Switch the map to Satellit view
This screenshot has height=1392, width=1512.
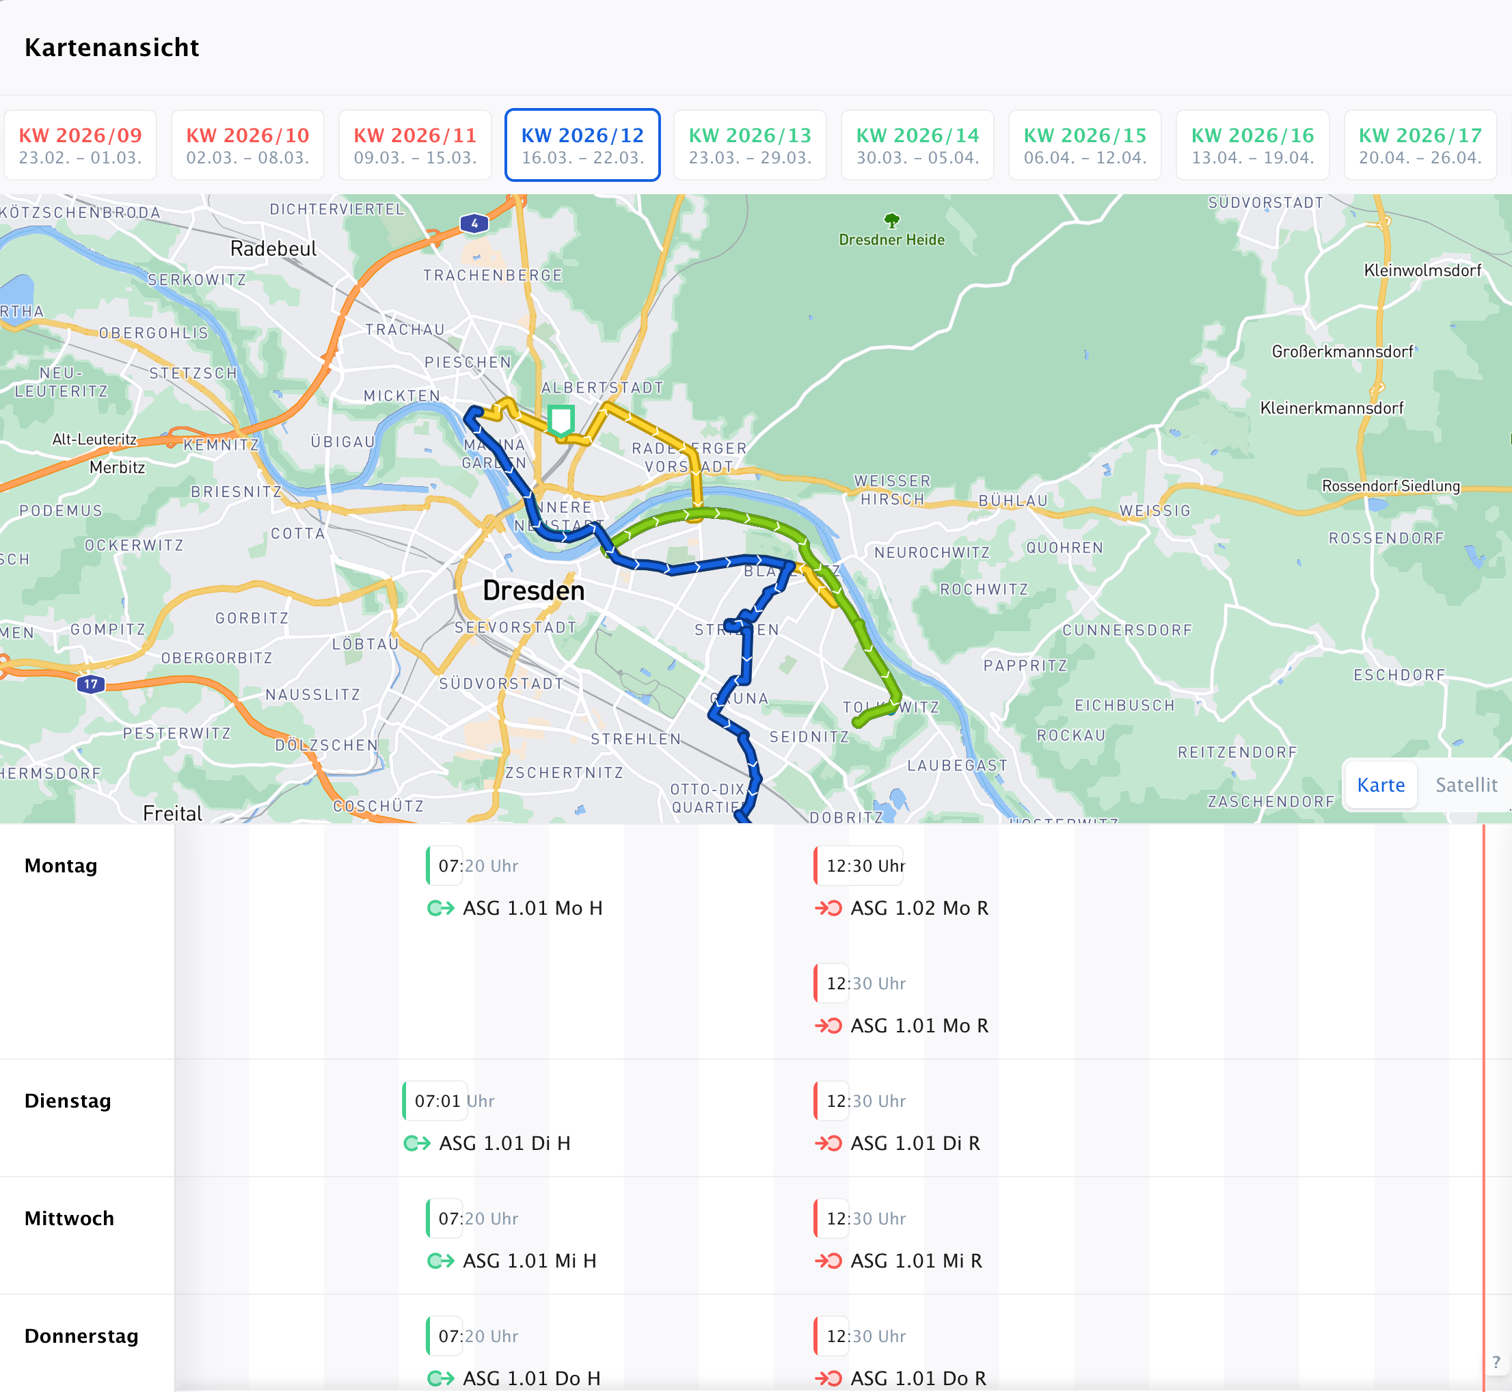pos(1466,785)
